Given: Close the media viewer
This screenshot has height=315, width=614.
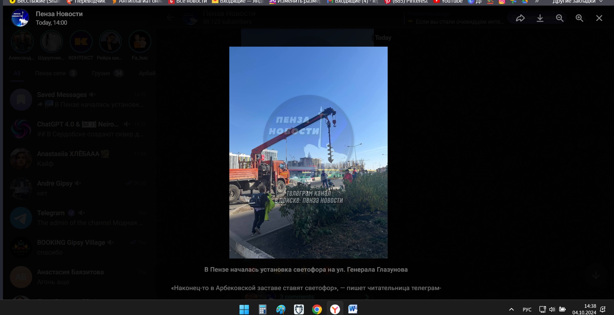Looking at the screenshot, I should coord(599,18).
